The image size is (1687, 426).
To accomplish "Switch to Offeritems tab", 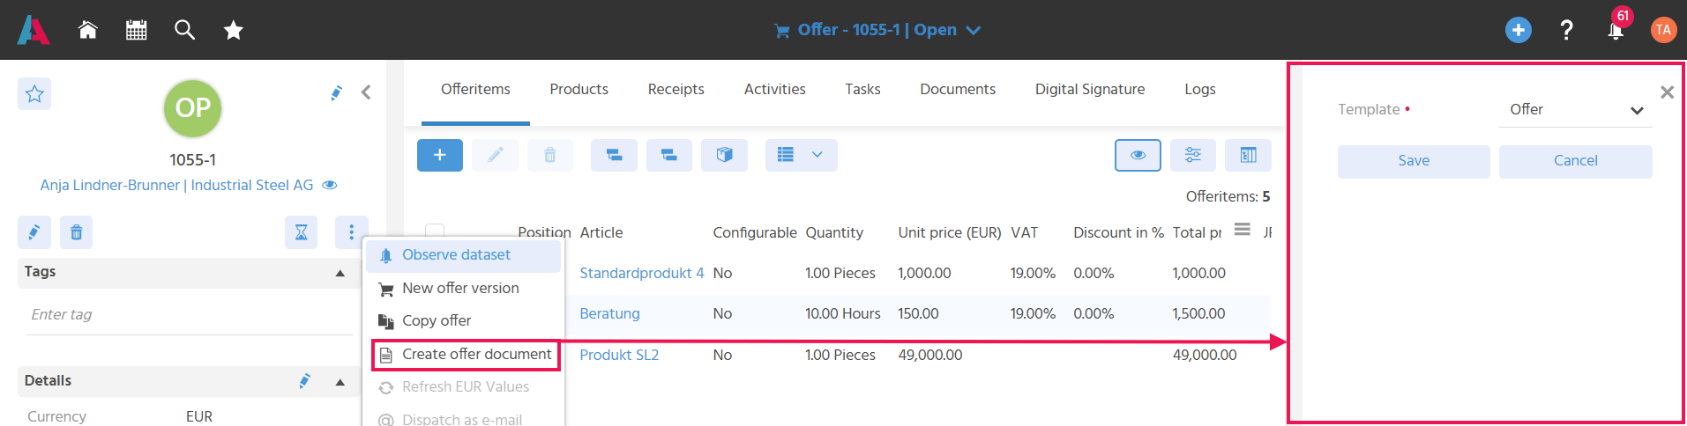I will coord(475,89).
